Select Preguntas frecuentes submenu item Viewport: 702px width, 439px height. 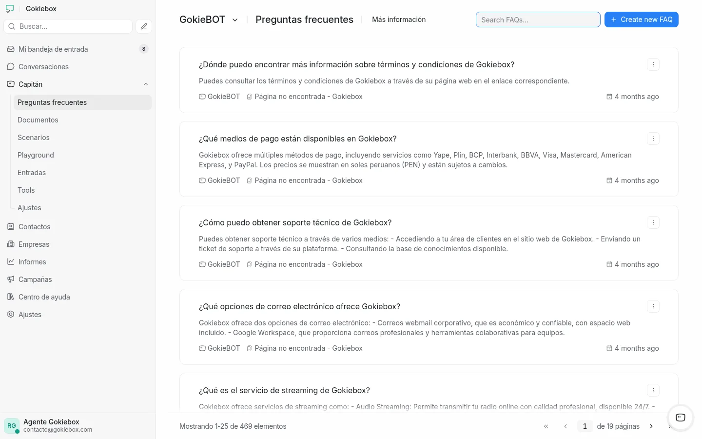point(83,102)
